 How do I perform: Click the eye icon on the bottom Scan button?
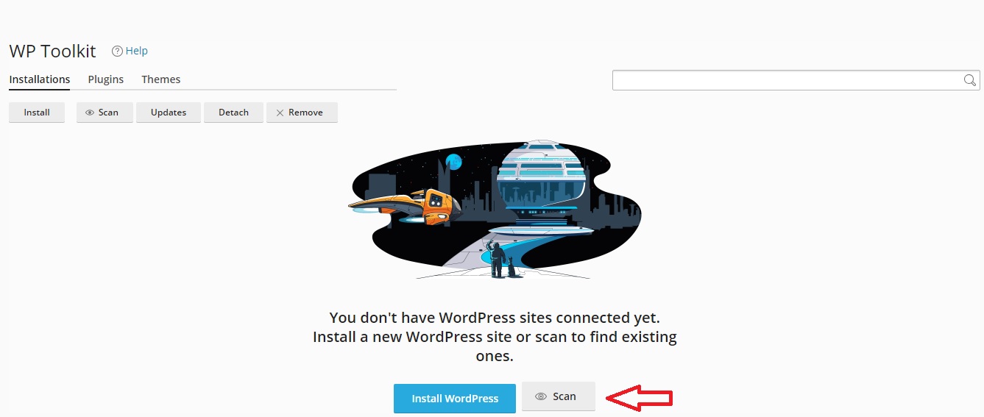[541, 396]
